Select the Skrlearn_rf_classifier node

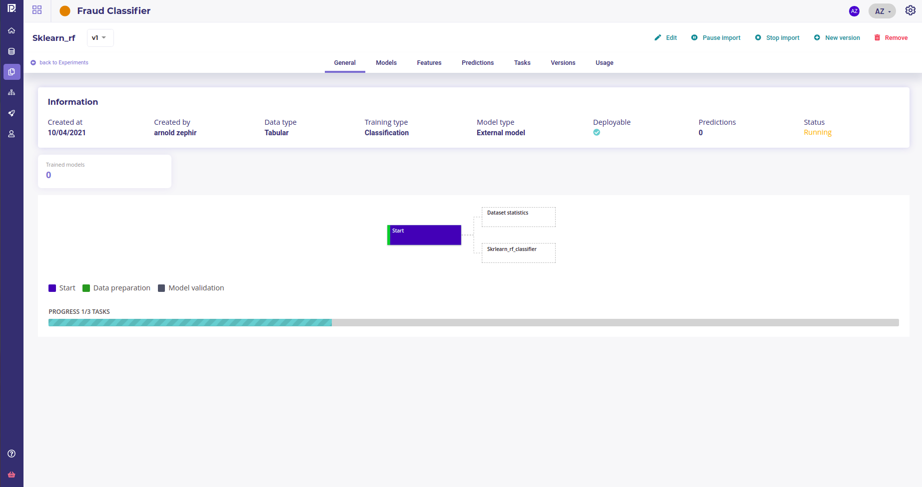pyautogui.click(x=519, y=253)
